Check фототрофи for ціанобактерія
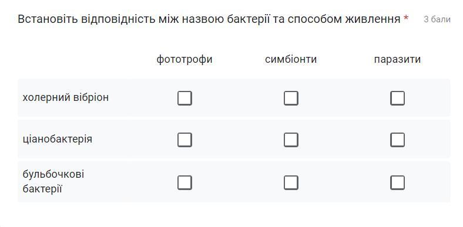Viewport: 463px width, 227px height. tap(184, 140)
